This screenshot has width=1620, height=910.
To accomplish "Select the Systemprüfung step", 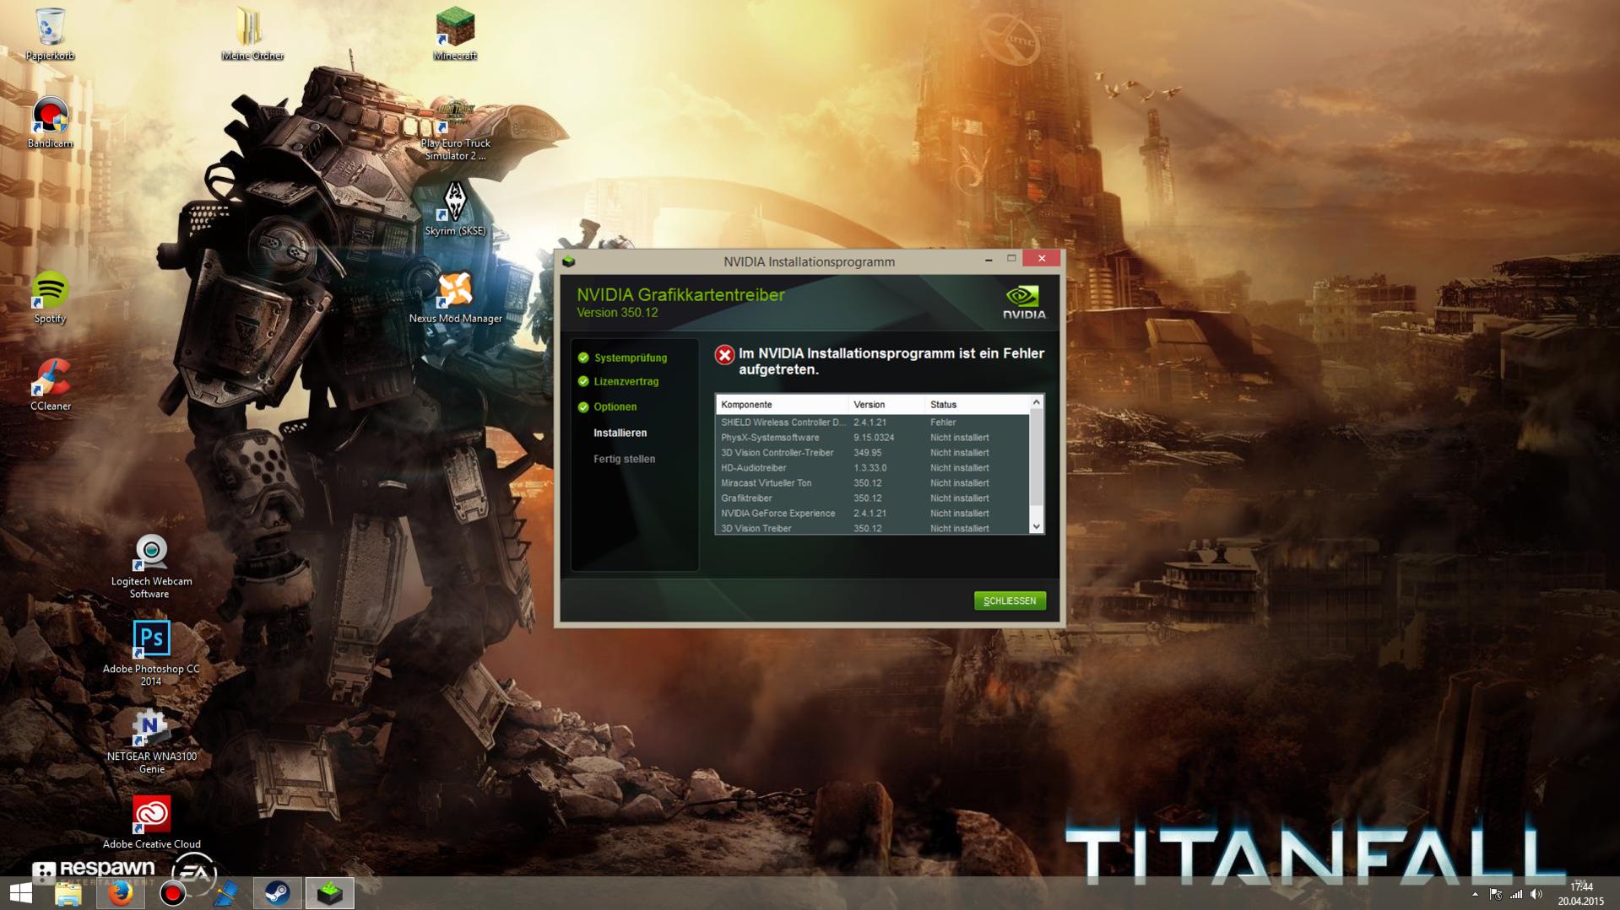I will [x=630, y=358].
